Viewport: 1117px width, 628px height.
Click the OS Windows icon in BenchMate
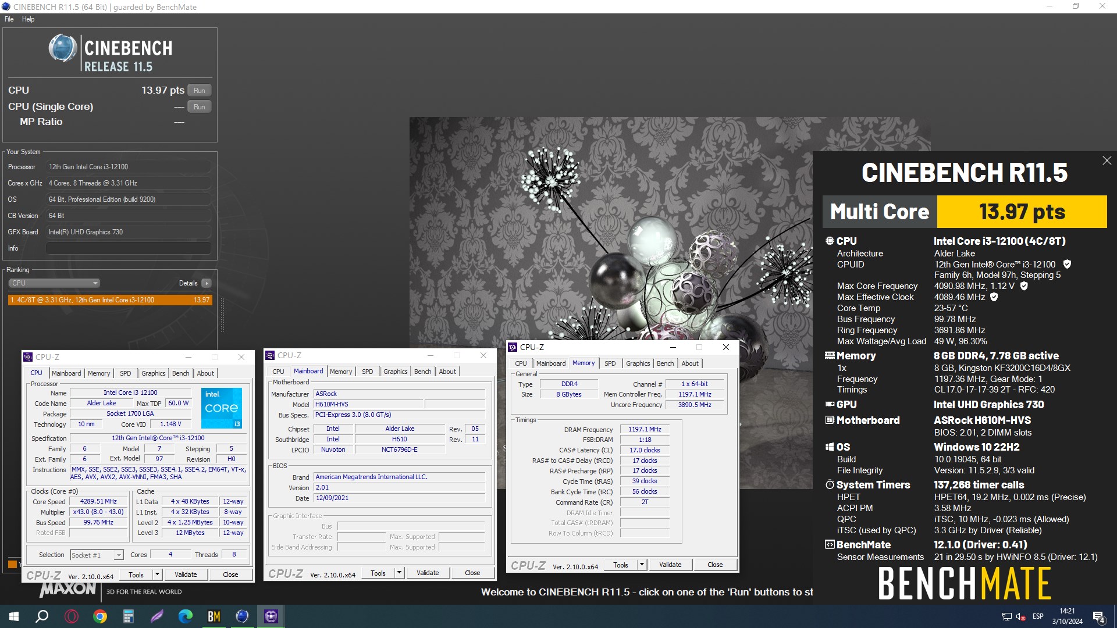pos(830,447)
